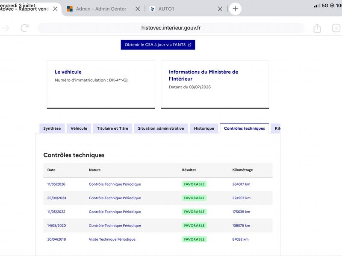Select date 30/04/2018 in the table
Screen dimensions: 342x256
(56, 239)
